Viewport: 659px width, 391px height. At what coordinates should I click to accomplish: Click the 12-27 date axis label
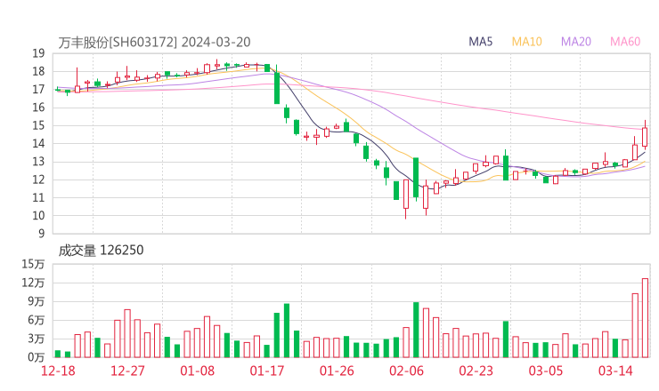coord(127,371)
